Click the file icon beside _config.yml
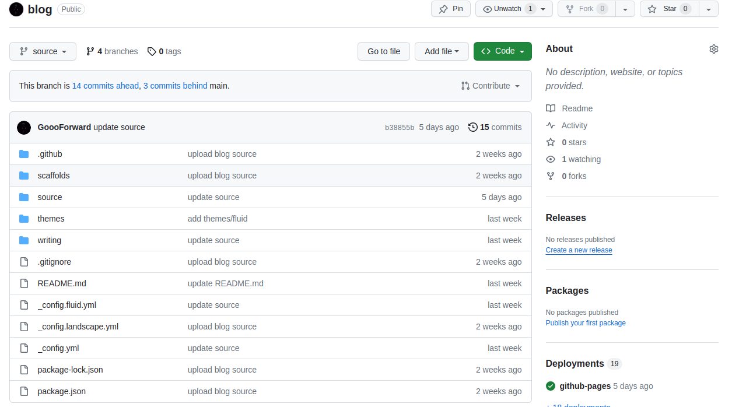The image size is (746, 407). (24, 348)
